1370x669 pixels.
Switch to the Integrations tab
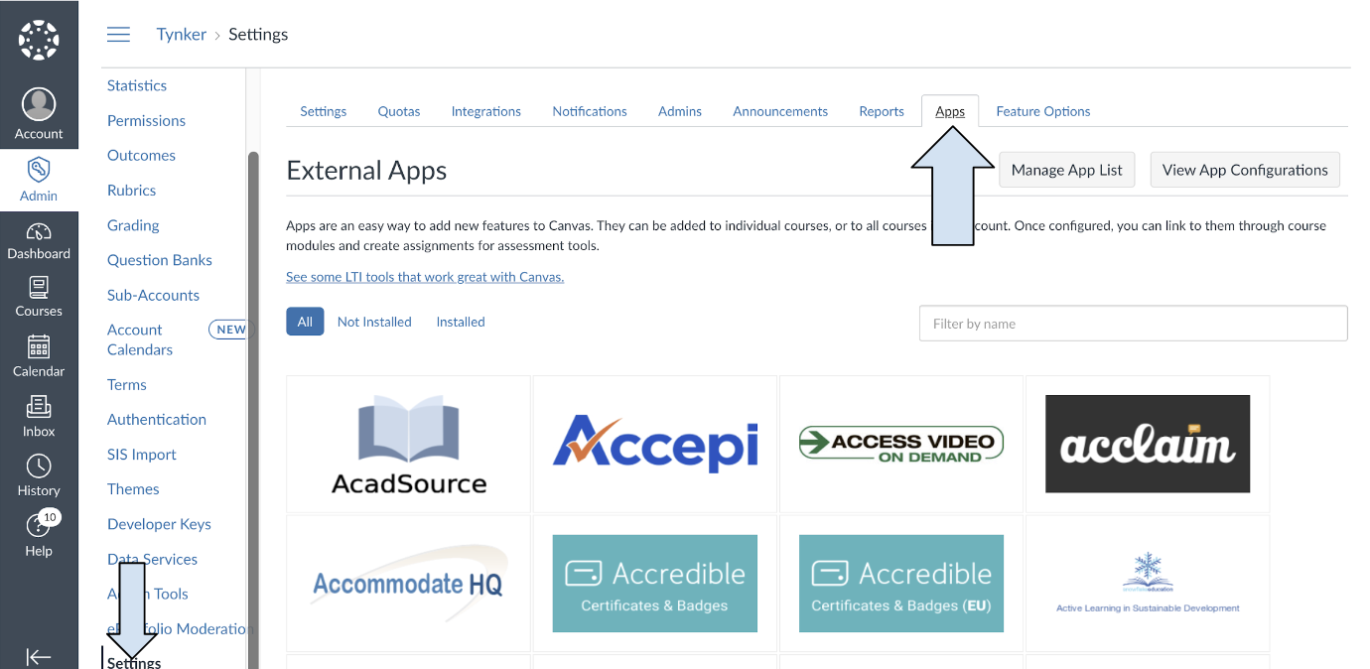click(485, 111)
